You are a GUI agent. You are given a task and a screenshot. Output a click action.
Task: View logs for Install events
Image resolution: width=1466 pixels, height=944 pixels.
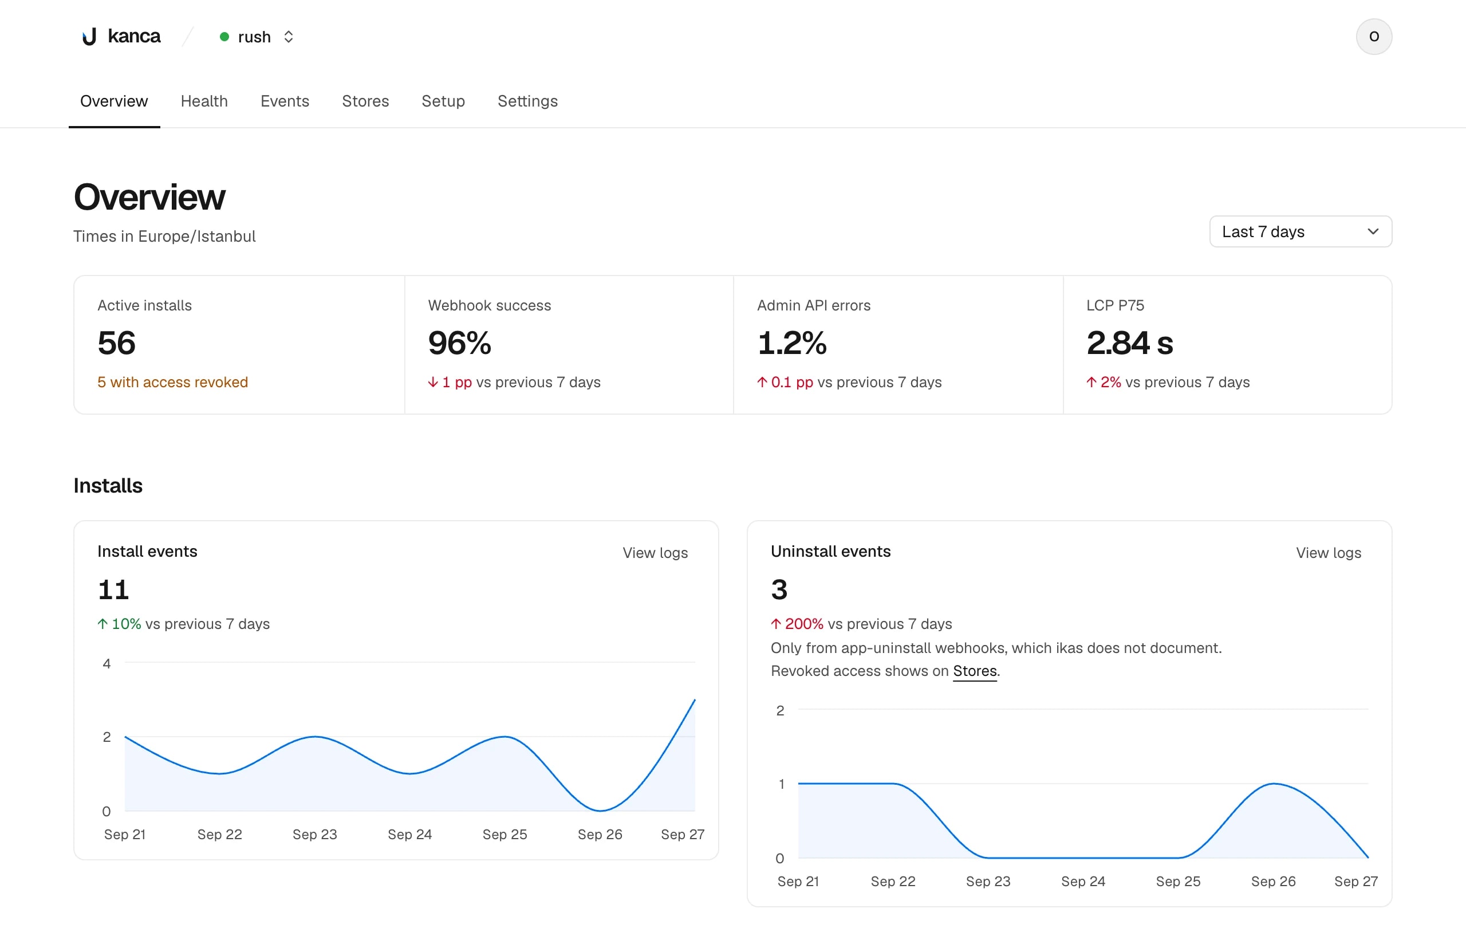click(x=655, y=553)
